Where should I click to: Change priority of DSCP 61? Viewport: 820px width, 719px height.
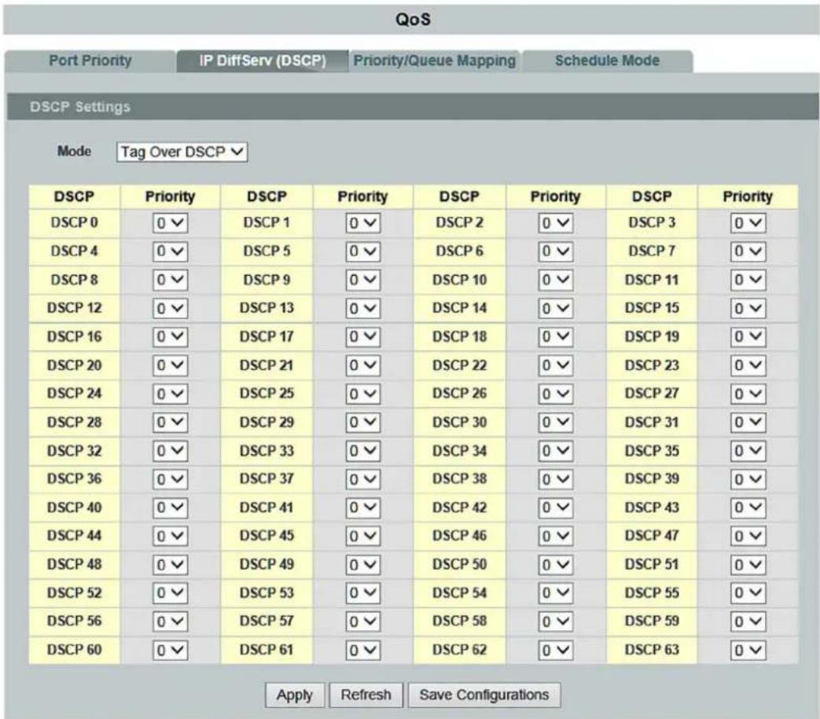pyautogui.click(x=363, y=651)
